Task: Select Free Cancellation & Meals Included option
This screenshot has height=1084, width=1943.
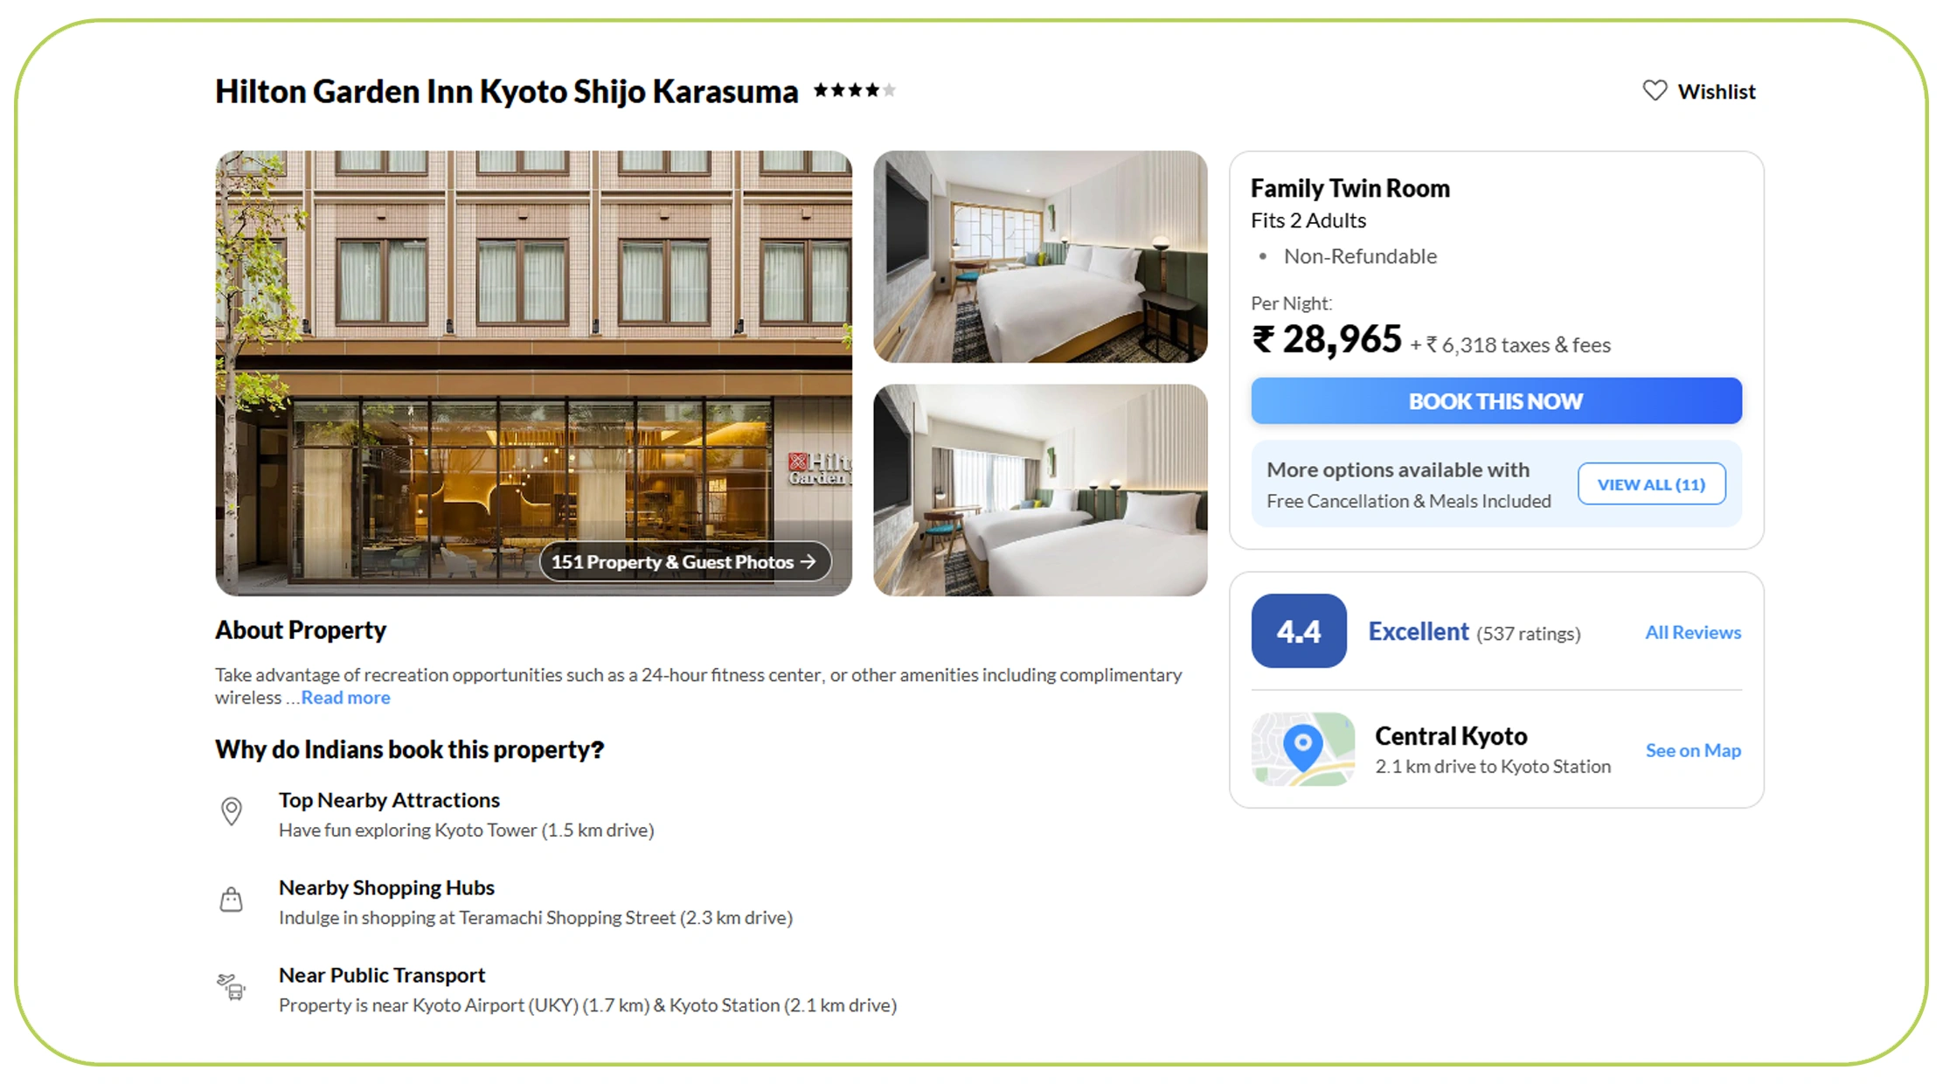Action: click(x=1408, y=501)
